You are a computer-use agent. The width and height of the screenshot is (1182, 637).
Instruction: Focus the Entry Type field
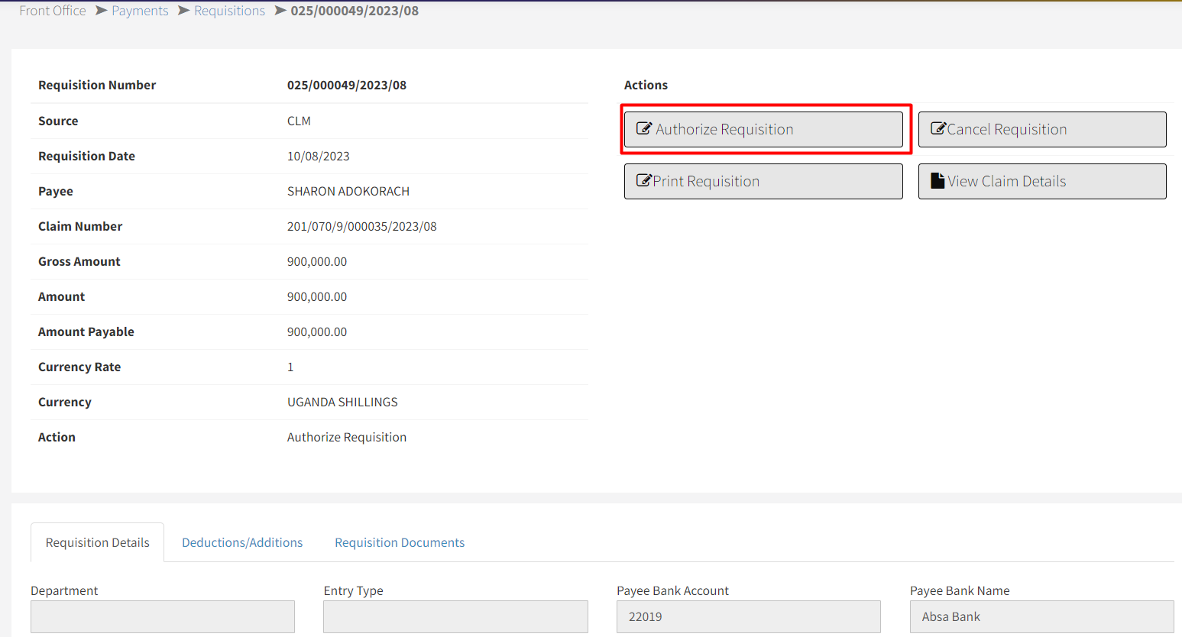pyautogui.click(x=455, y=616)
